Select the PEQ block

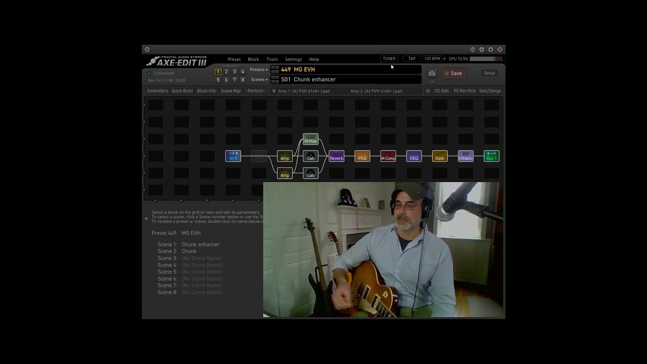tap(362, 156)
